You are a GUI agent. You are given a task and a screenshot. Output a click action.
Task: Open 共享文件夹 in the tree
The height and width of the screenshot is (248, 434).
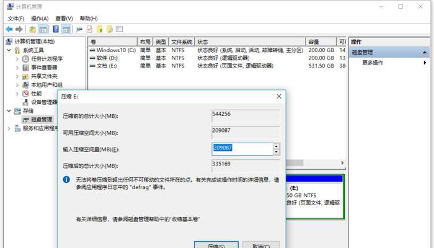[44, 76]
